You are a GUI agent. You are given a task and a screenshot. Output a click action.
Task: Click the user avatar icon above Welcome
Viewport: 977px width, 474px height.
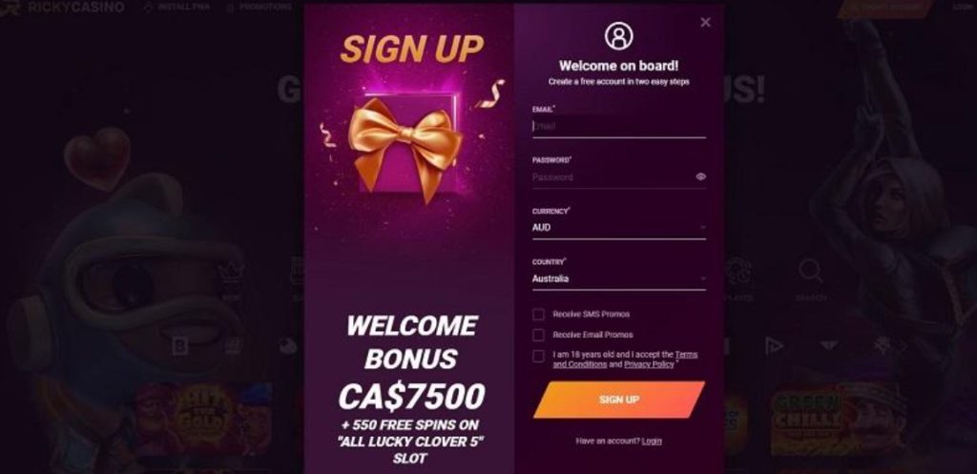618,36
